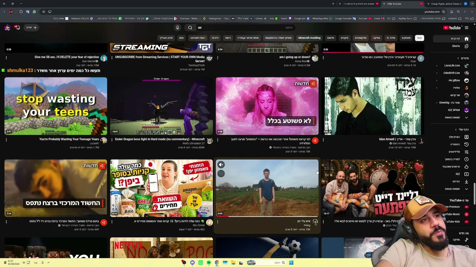Open options menu for the Idan Amedi video

tap(323, 140)
